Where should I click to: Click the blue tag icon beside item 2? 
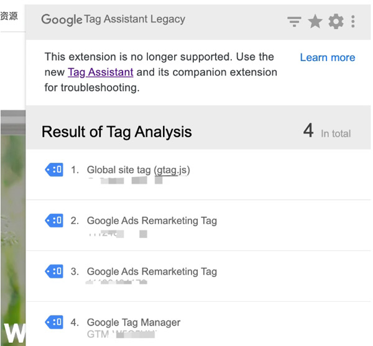(x=55, y=221)
